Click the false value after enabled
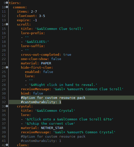The height and width of the screenshot is (147, 134). coord(48,72)
